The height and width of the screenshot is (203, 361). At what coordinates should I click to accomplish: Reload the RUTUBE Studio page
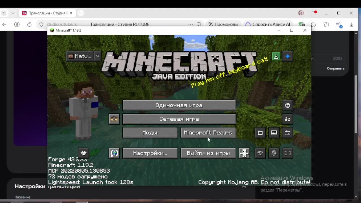point(29,25)
